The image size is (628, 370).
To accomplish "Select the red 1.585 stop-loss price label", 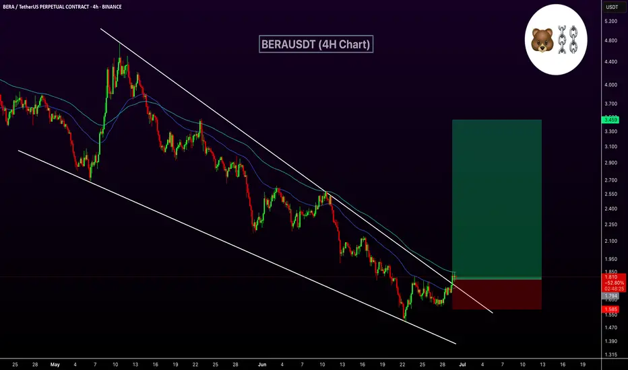I will point(610,309).
